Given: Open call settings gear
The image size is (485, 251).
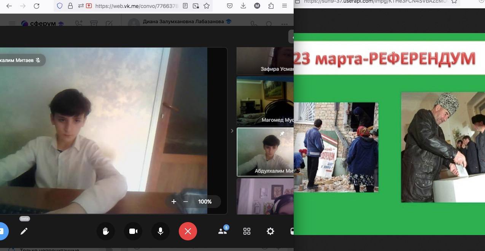Looking at the screenshot, I should coord(270,231).
